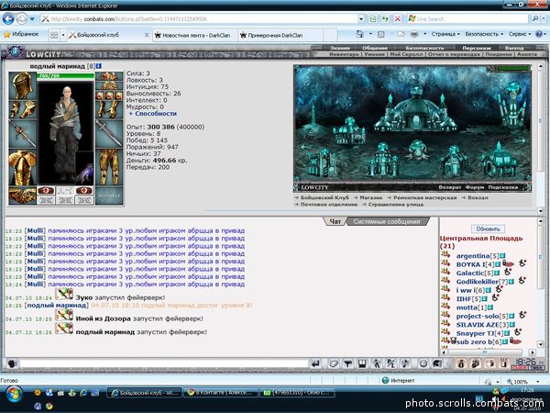The height and width of the screenshot is (413, 550).
Task: Open the Сервис dropdown menu
Action: point(520,34)
